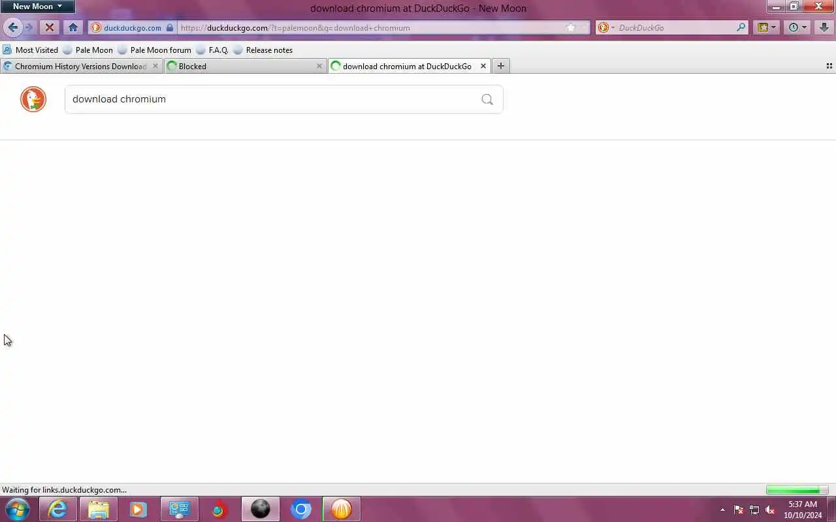Open the Chromium taskbar icon

300,509
